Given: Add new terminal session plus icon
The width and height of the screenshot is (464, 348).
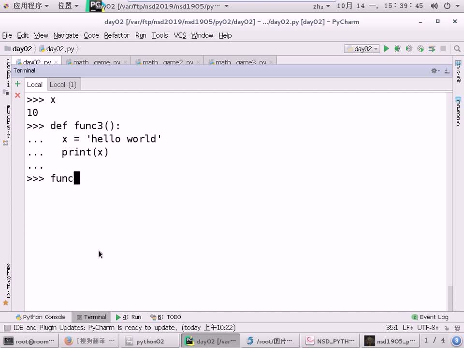Looking at the screenshot, I should click(x=18, y=84).
